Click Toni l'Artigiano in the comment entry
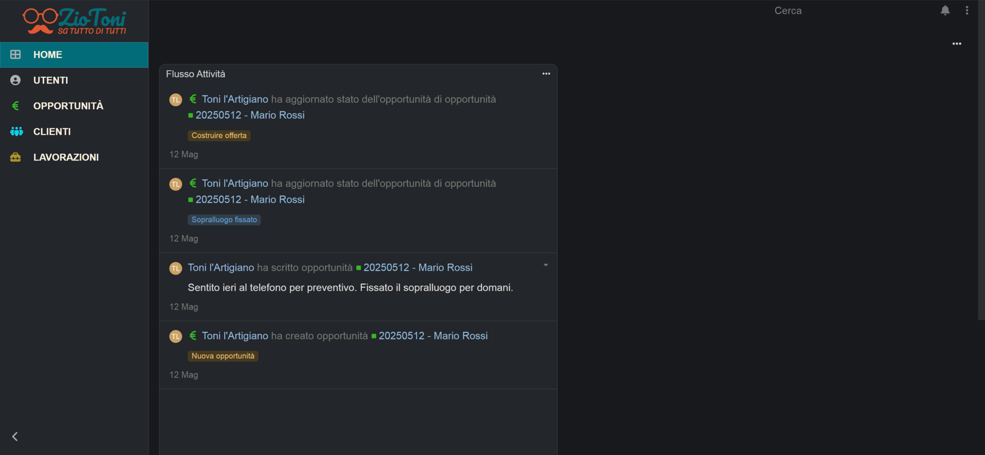 221,268
